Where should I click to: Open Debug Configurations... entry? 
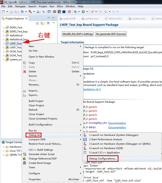point(122,159)
